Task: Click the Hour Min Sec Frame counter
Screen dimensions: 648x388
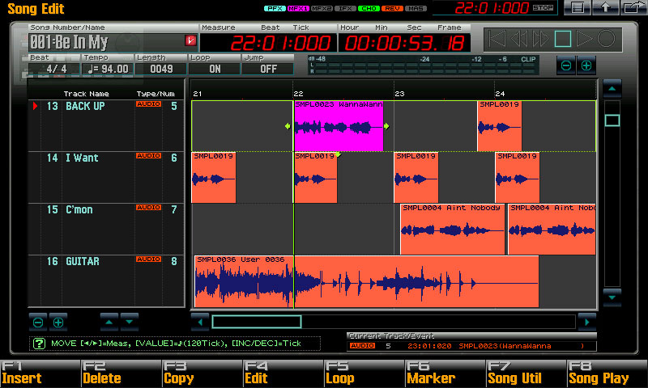Action: coord(404,43)
